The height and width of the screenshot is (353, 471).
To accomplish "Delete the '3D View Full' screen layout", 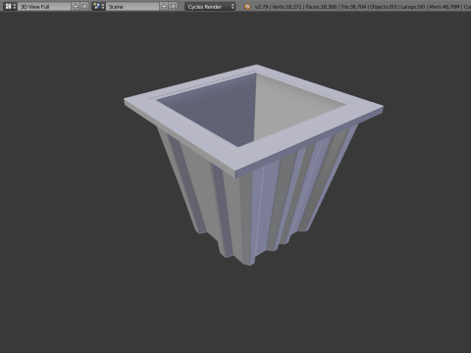I will click(84, 6).
